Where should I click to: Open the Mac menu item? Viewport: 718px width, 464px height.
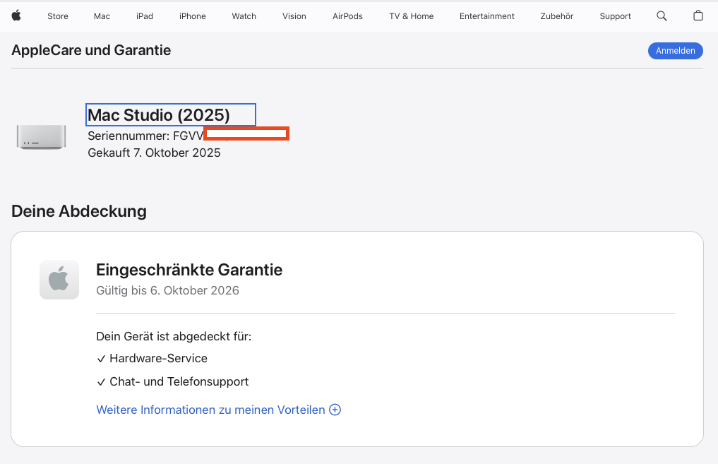click(102, 16)
